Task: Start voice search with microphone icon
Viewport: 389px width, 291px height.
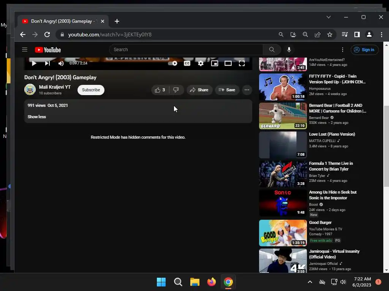Action: coord(289,50)
